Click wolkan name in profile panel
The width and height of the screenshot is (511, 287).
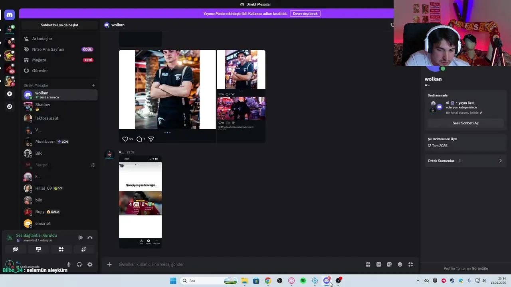433,79
